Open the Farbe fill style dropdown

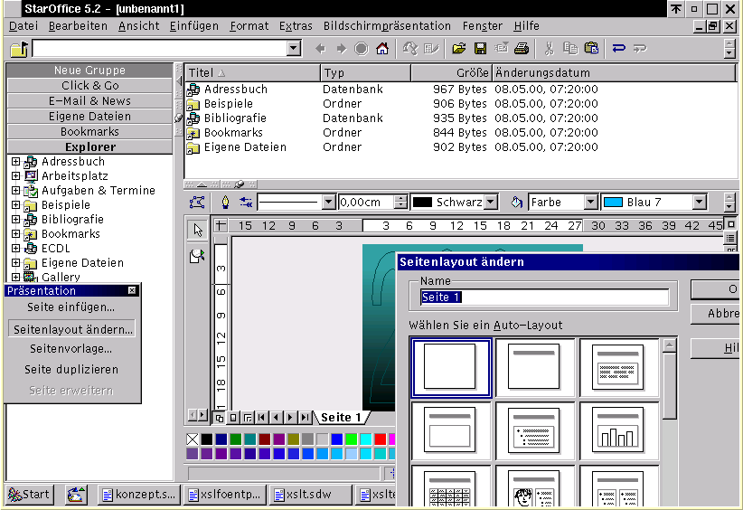[x=590, y=203]
